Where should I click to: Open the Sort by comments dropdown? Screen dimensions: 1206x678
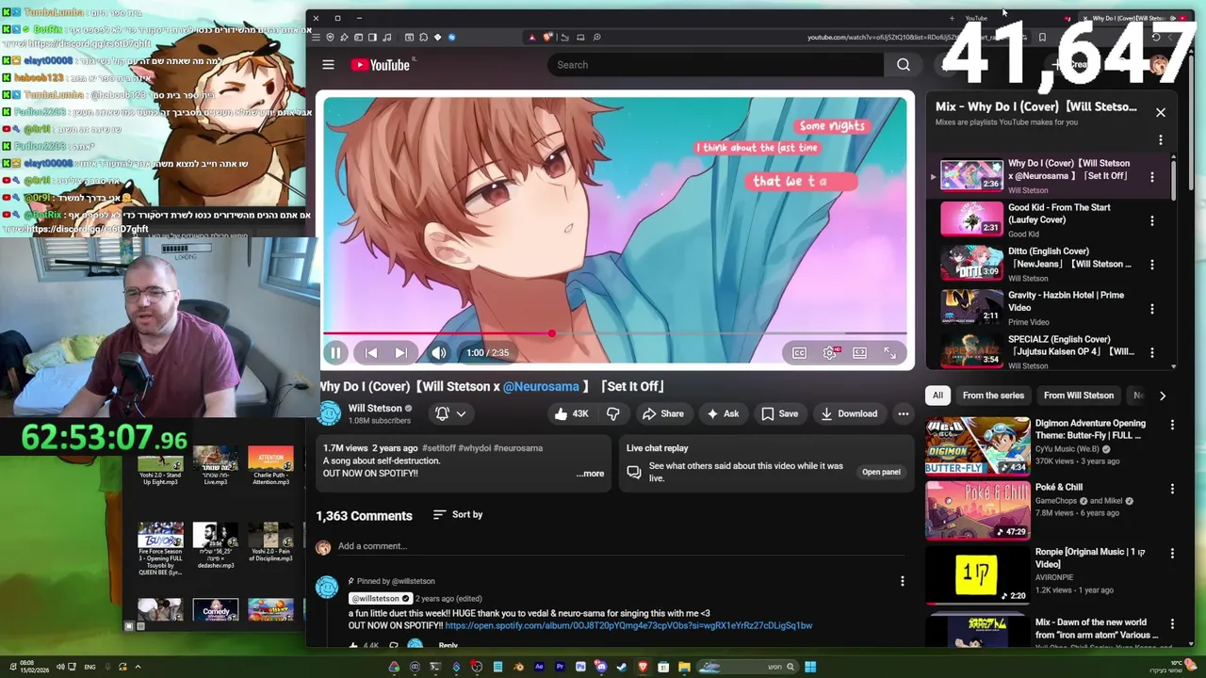click(458, 514)
